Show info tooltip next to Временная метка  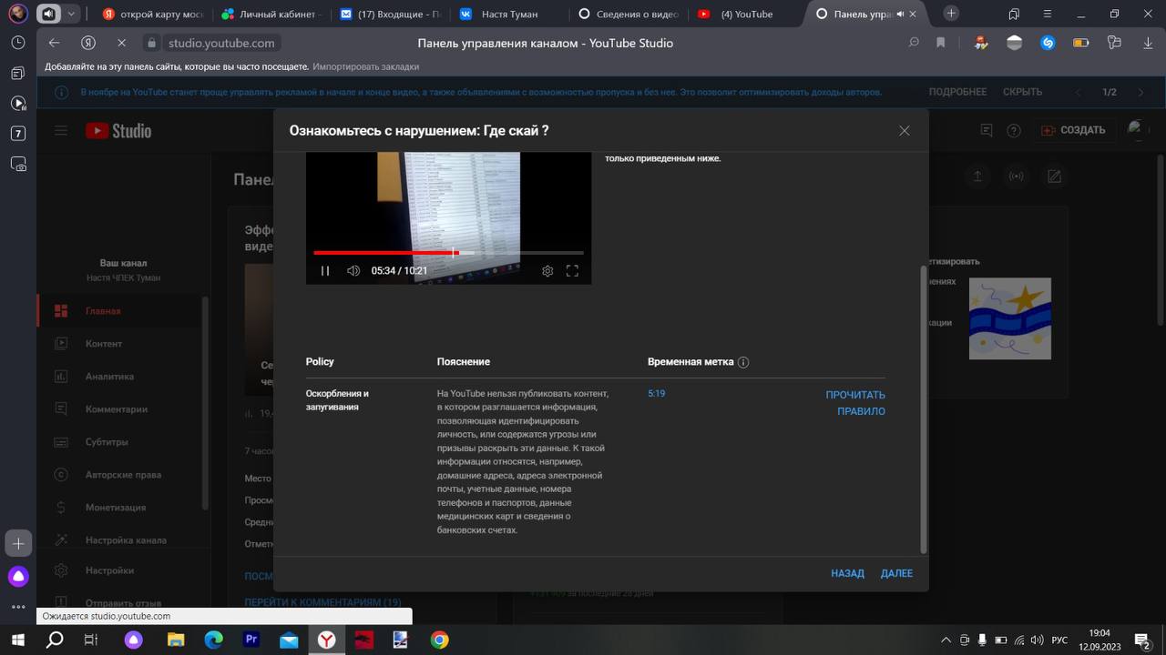pos(743,362)
